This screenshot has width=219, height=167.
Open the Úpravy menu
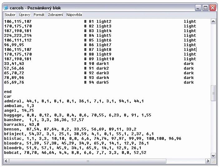24,15
